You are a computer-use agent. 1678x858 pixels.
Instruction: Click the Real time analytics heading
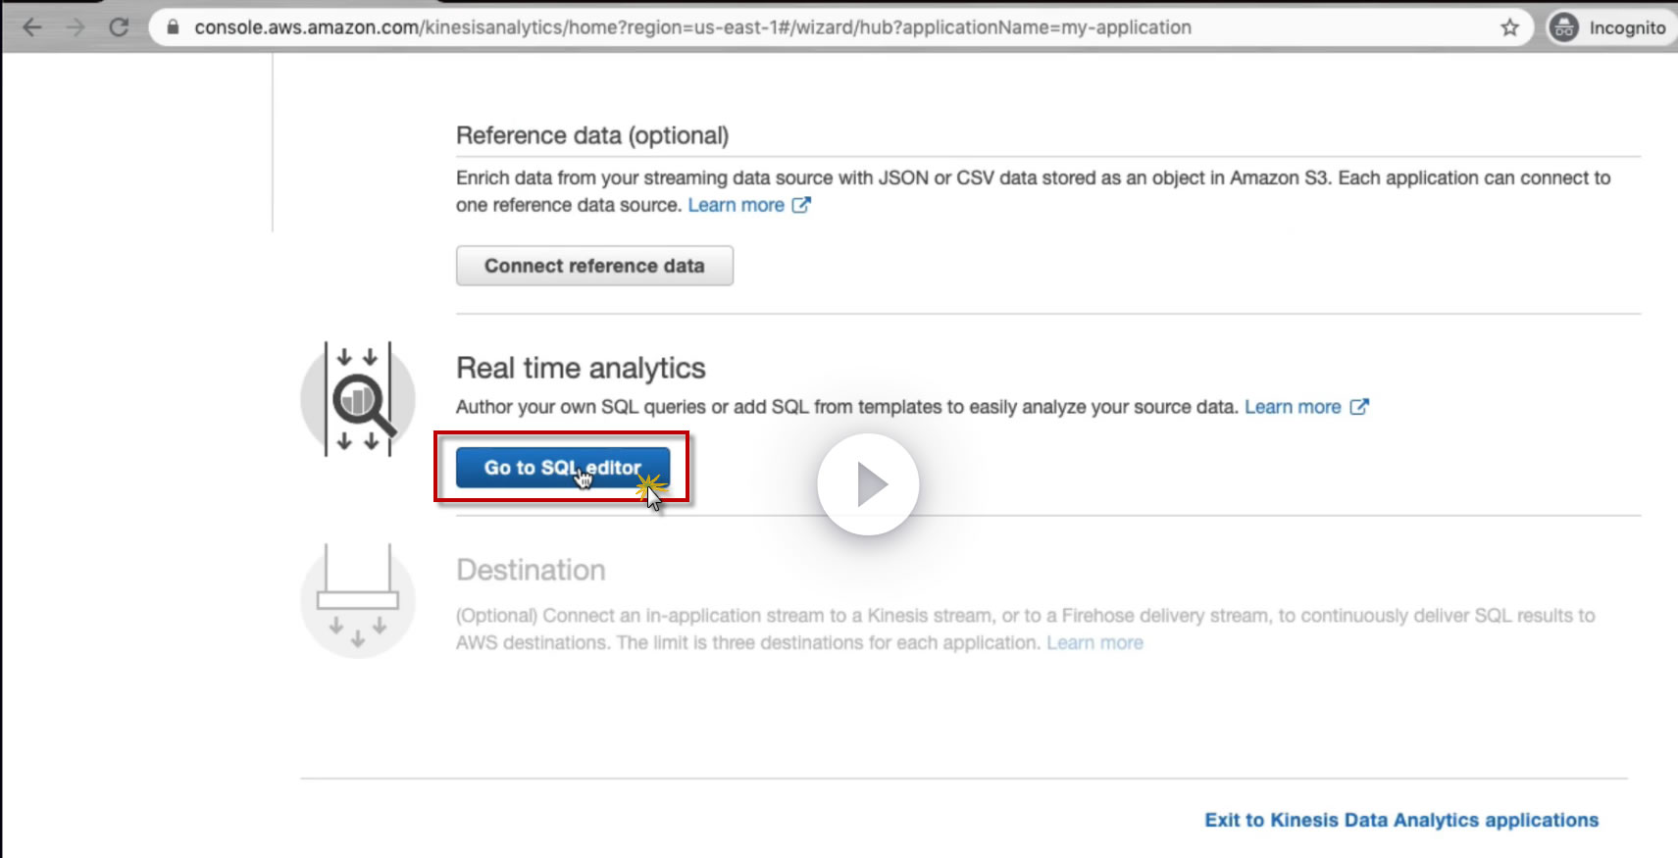pyautogui.click(x=581, y=368)
